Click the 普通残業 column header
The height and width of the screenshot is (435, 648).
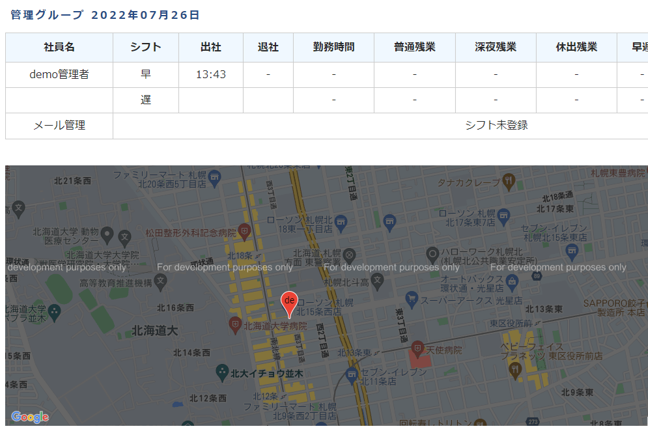414,48
